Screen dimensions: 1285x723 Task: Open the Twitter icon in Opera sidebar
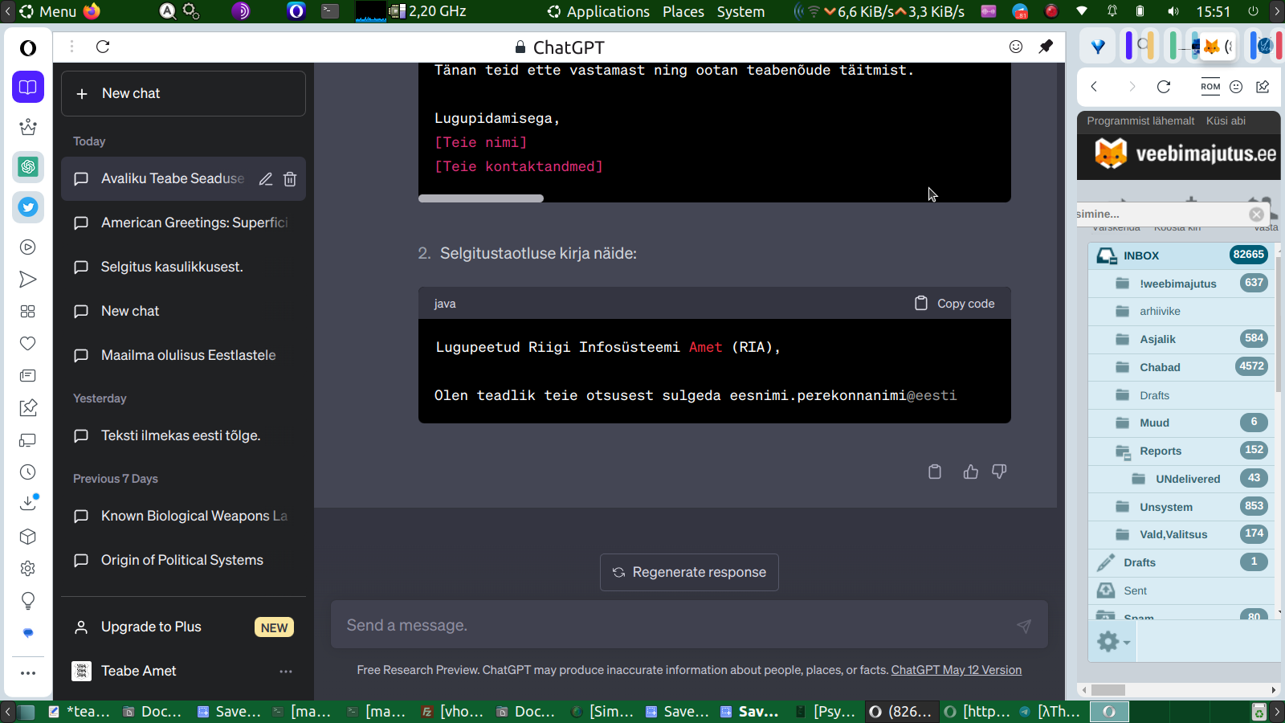pos(28,207)
